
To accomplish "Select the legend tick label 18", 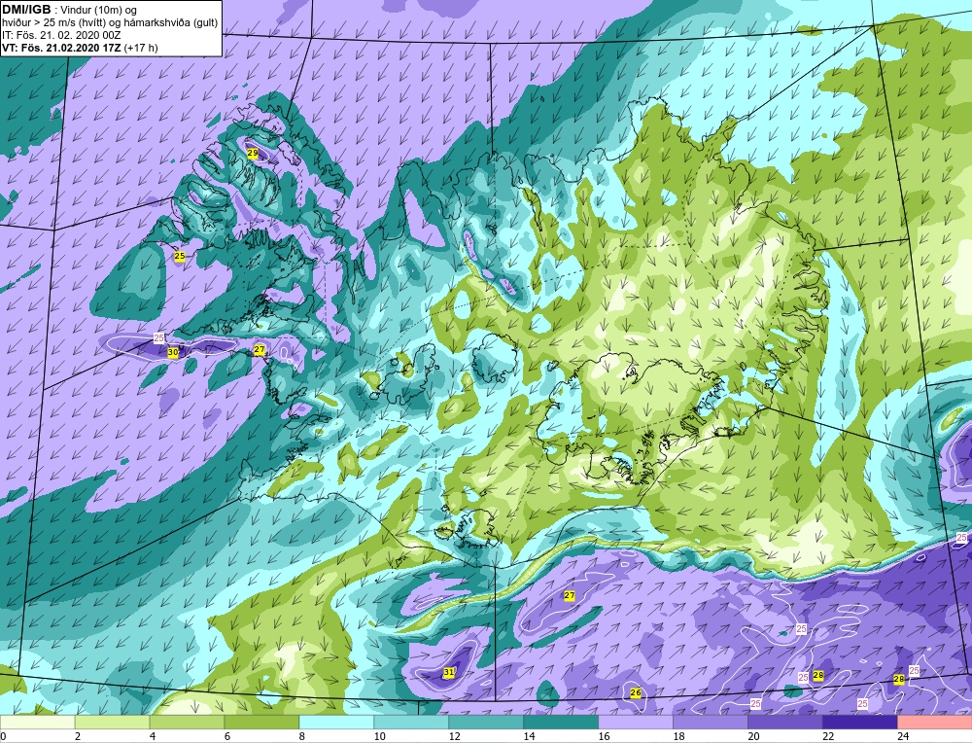I will (678, 736).
